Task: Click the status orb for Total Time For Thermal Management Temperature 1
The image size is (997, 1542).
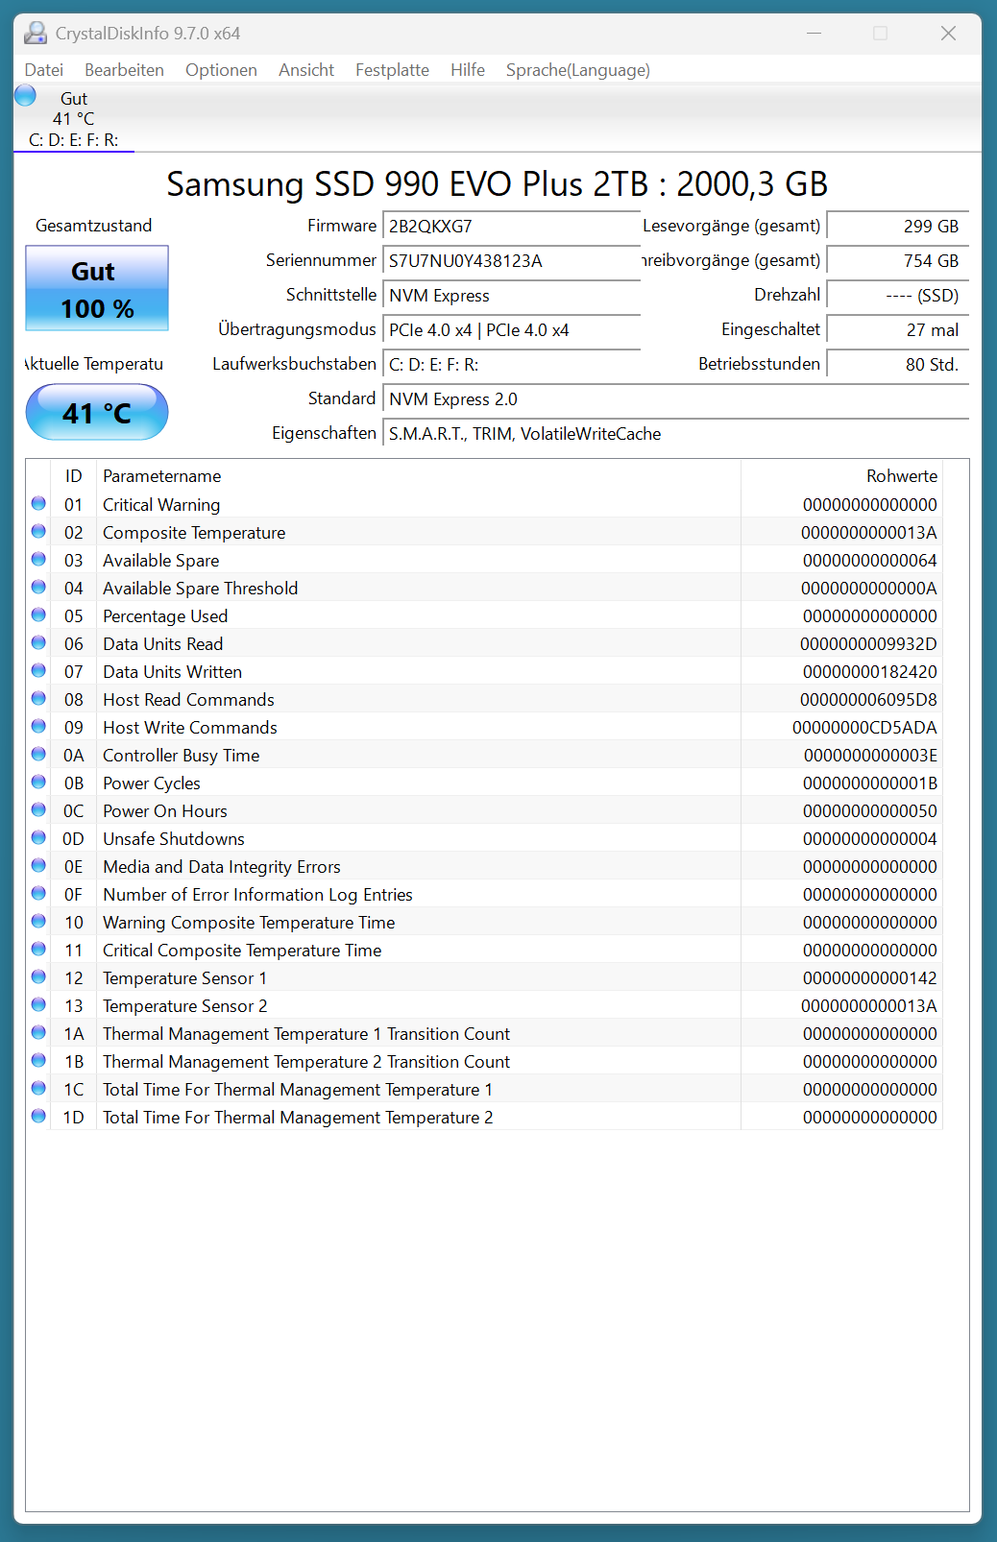Action: click(38, 1088)
